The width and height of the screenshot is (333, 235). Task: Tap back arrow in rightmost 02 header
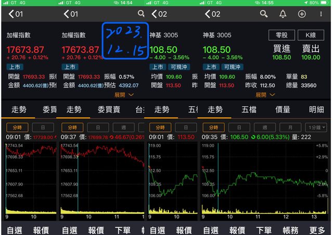[x=208, y=14]
